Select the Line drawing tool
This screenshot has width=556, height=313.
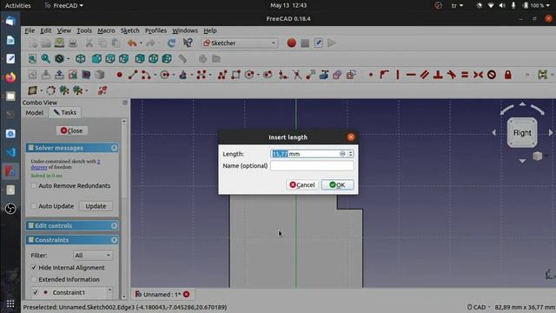coord(133,75)
